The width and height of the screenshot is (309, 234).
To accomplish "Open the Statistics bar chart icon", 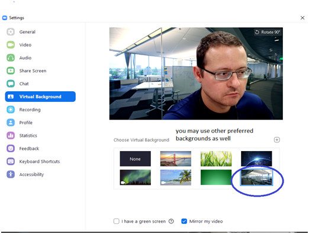I will [x=11, y=136].
